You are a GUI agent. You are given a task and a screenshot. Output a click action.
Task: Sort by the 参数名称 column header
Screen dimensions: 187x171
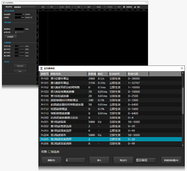coord(68,74)
